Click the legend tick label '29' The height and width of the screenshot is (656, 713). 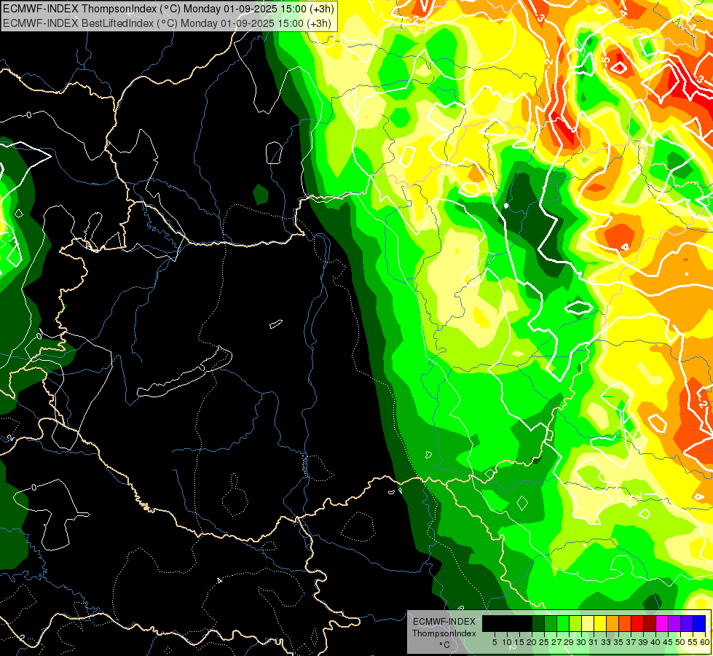(570, 642)
